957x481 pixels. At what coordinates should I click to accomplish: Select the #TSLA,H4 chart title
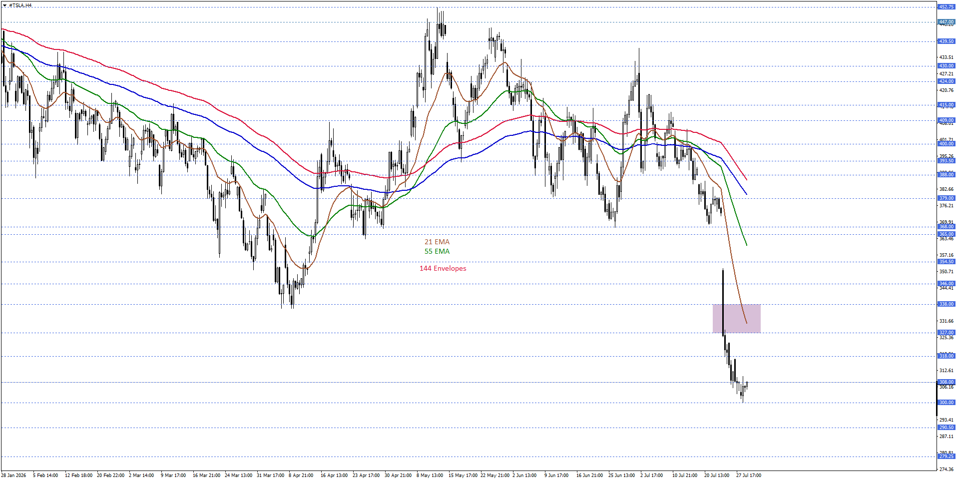tap(20, 5)
